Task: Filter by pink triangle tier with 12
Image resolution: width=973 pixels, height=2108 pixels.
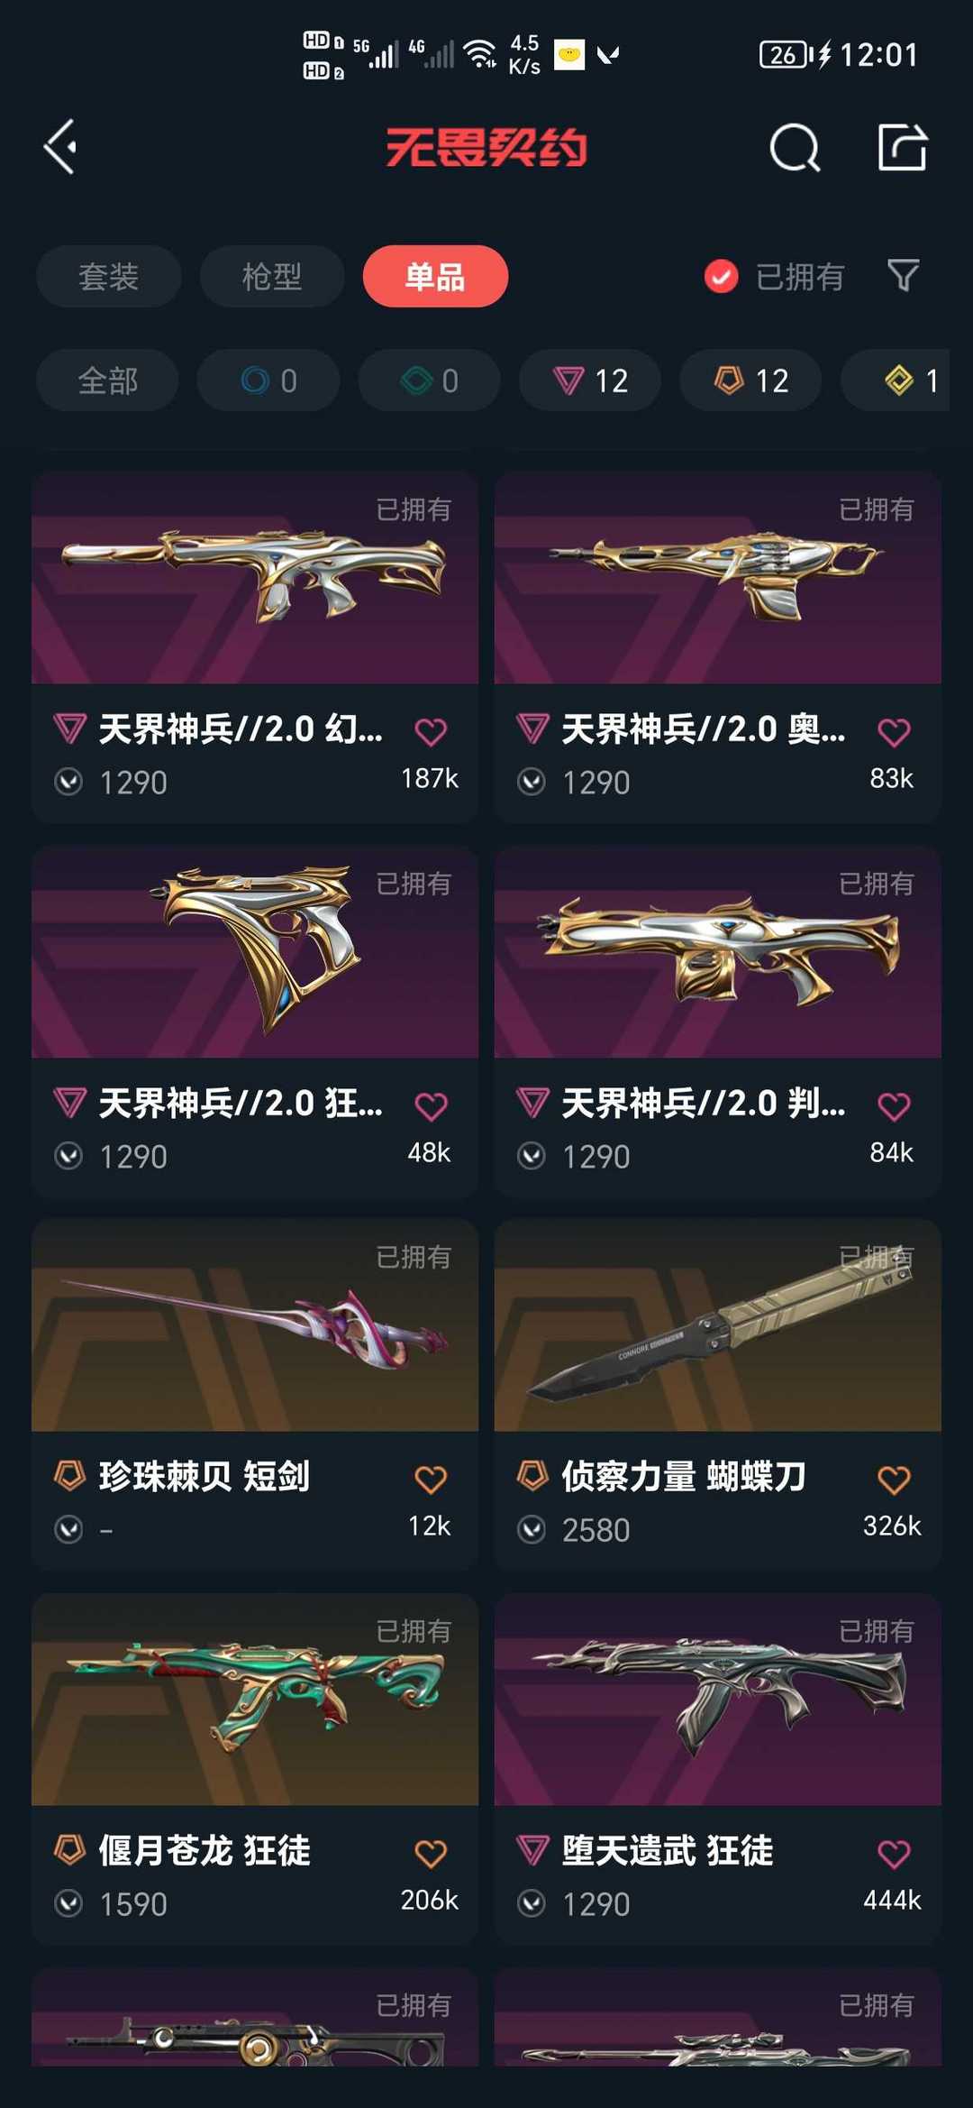Action: [590, 380]
